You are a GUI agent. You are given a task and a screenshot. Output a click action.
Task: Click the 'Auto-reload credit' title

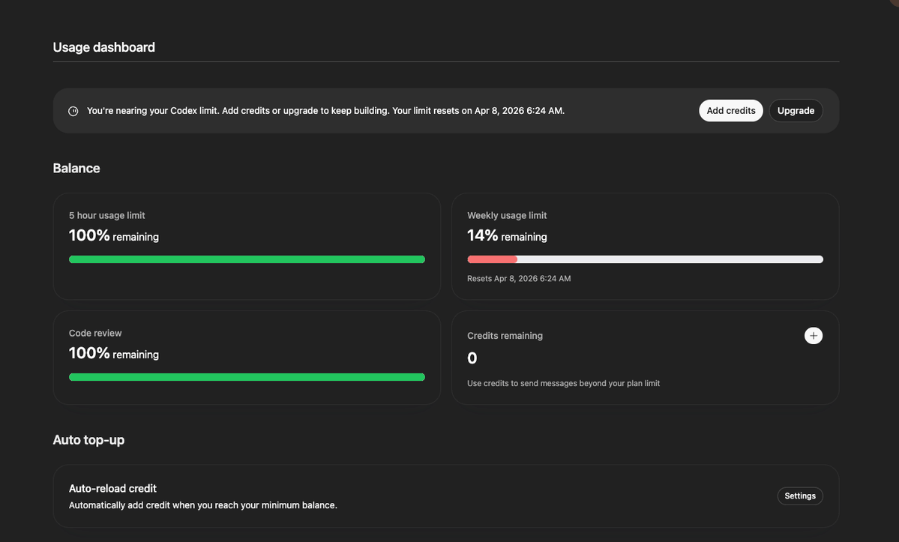112,488
